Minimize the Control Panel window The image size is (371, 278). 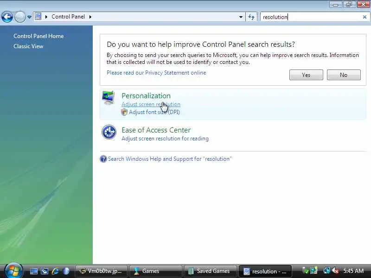click(335, 5)
